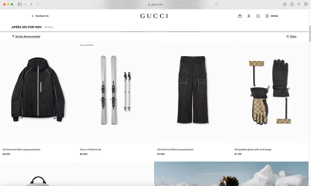This screenshot has width=311, height=186.
Task: Click the Safari share icon
Action: (x=292, y=4)
